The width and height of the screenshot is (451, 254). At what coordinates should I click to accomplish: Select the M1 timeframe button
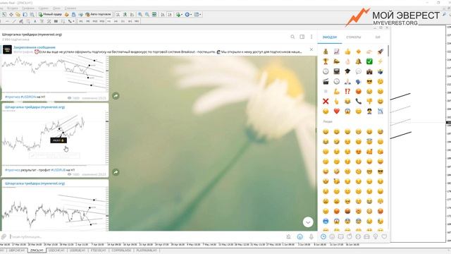(81, 21)
